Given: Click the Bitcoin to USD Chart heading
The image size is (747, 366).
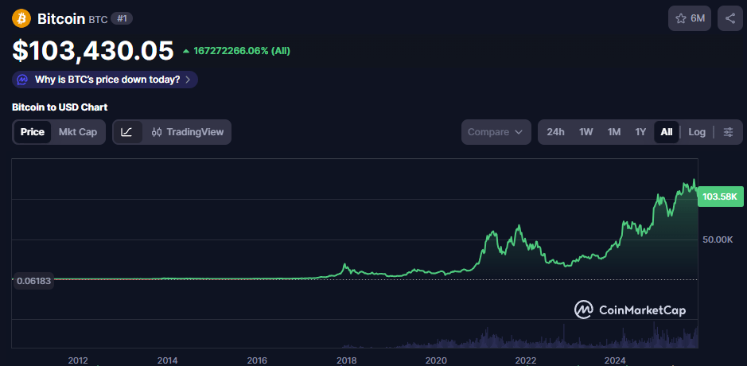Looking at the screenshot, I should tap(60, 107).
